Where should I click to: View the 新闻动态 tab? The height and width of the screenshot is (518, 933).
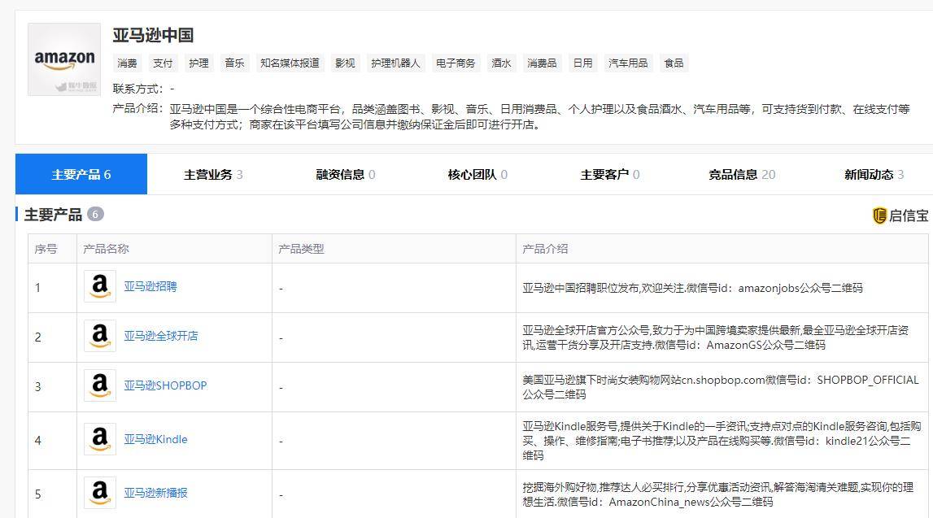click(869, 173)
